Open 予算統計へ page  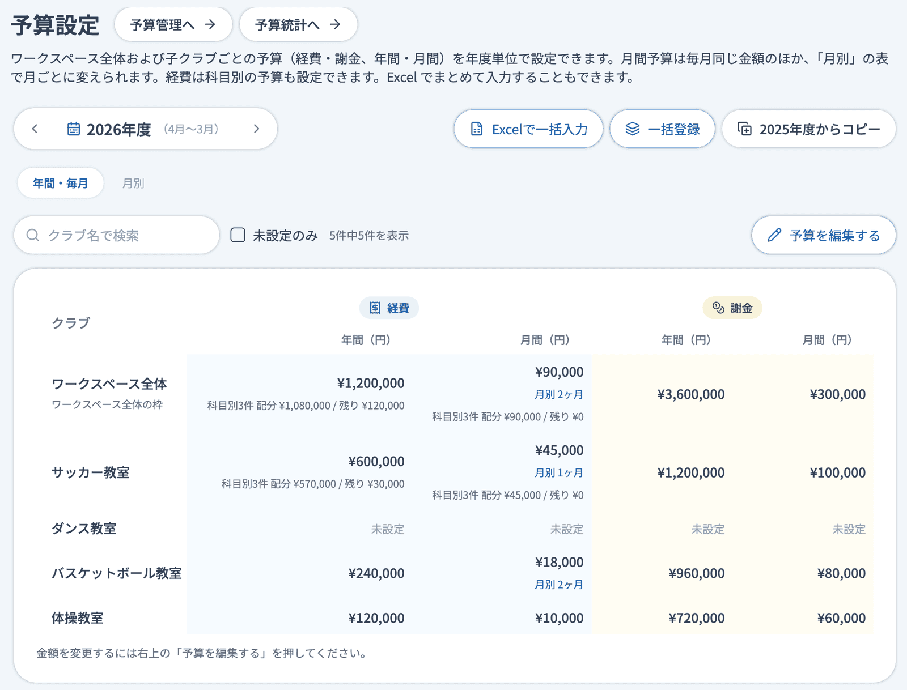pyautogui.click(x=298, y=24)
